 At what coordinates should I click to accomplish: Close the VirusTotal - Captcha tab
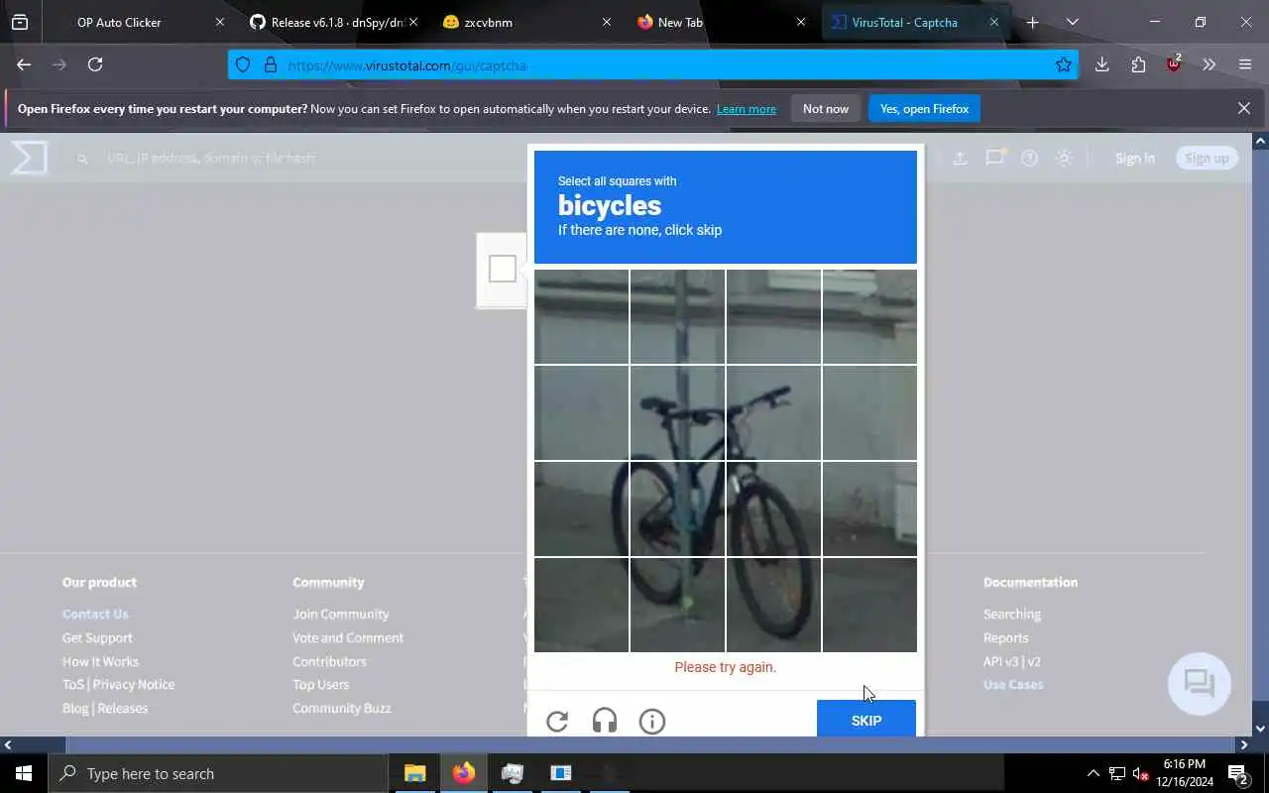click(x=994, y=22)
